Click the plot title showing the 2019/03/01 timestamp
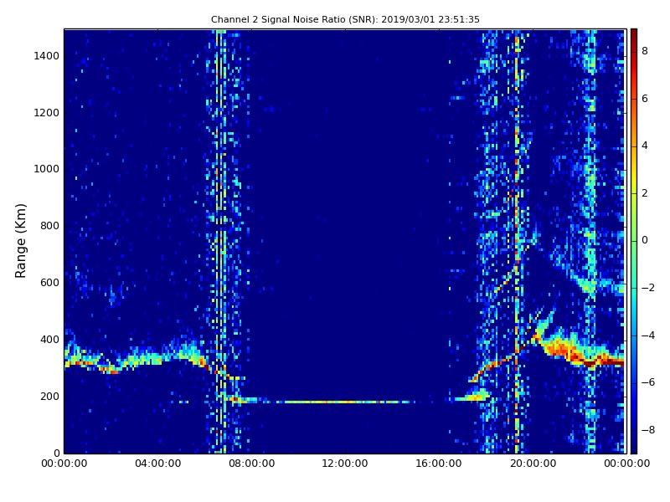 pyautogui.click(x=345, y=19)
